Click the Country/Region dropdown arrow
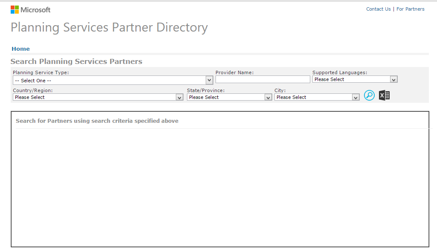 click(x=180, y=98)
